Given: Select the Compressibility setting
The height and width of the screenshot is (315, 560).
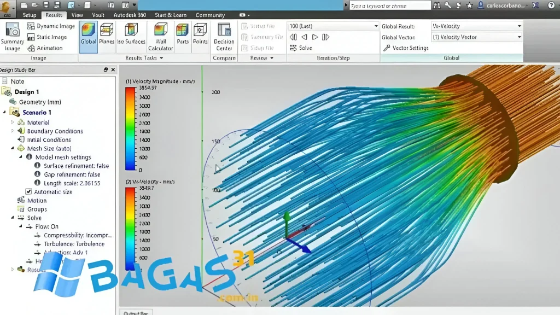Looking at the screenshot, I should coord(78,235).
